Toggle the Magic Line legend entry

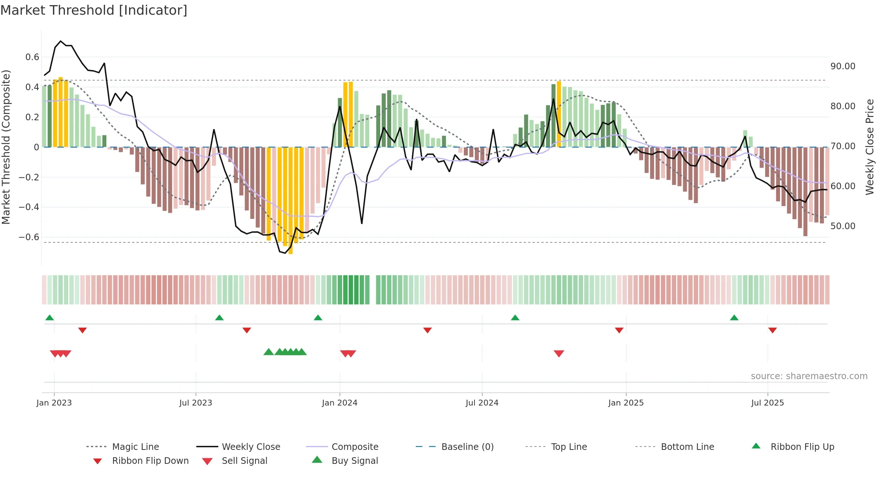pos(123,447)
